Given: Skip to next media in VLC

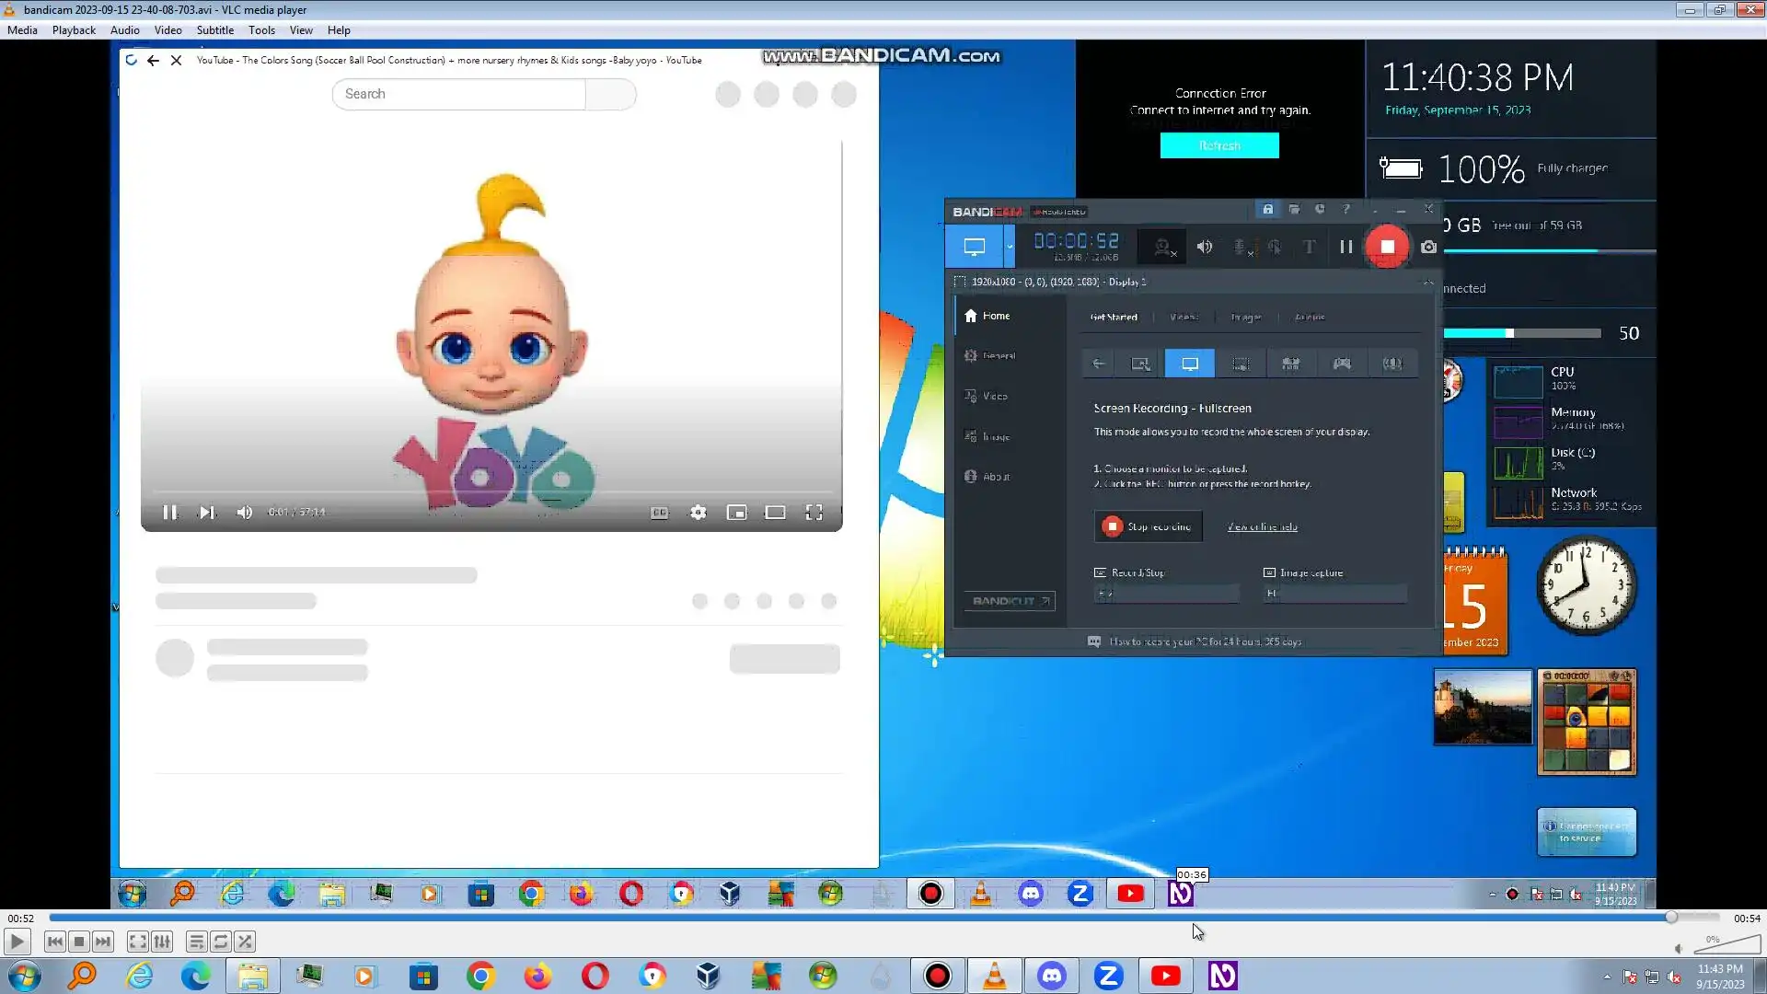Looking at the screenshot, I should 103,942.
